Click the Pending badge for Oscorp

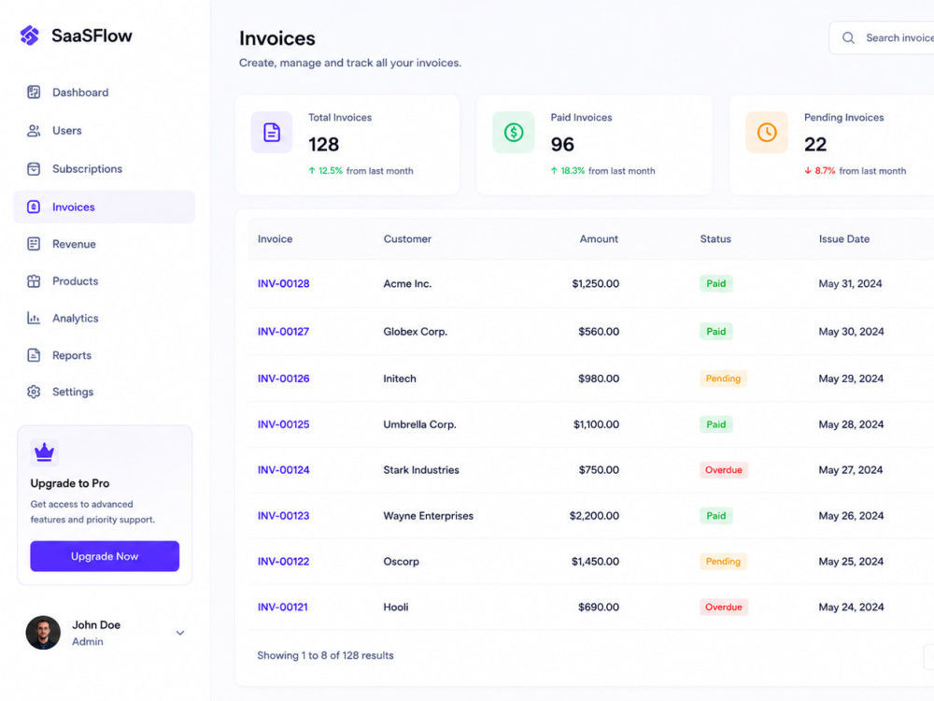(x=723, y=562)
